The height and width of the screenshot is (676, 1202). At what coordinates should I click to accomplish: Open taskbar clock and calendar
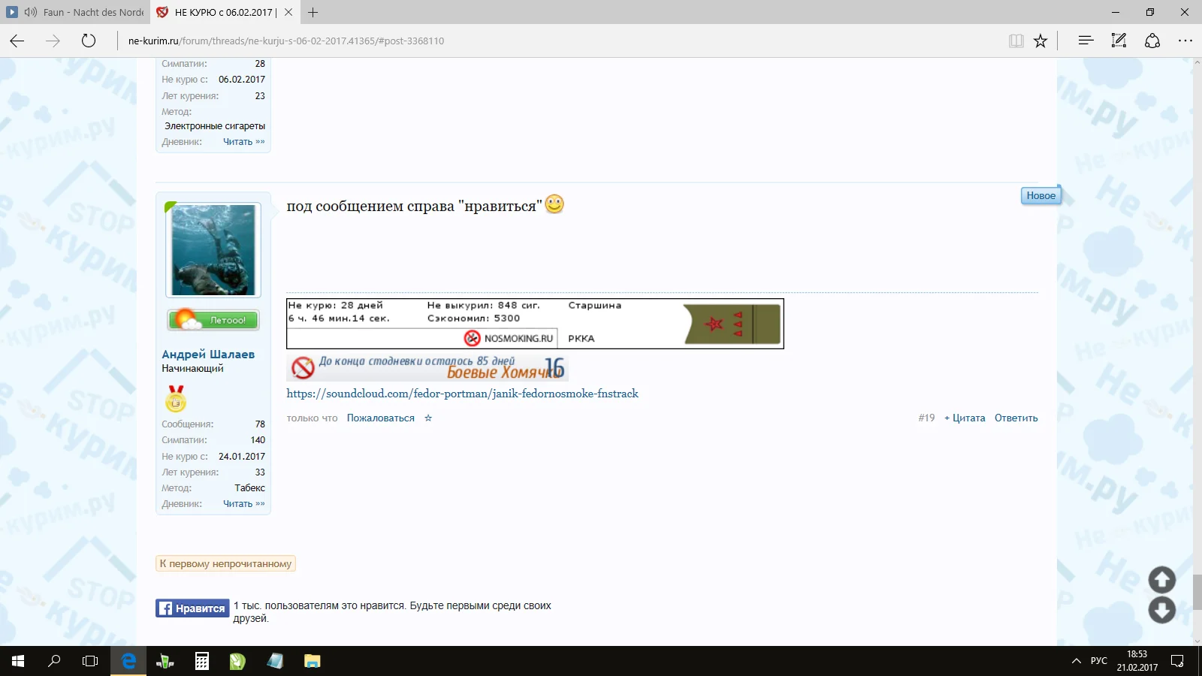1137,661
